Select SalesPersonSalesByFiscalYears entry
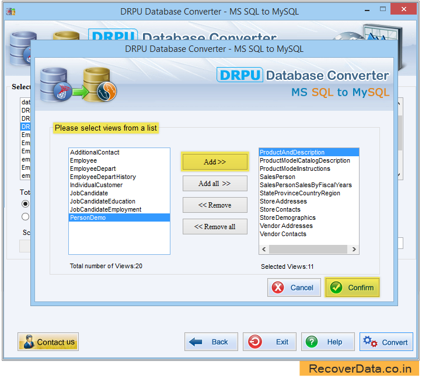The width and height of the screenshot is (422, 379). [x=309, y=185]
